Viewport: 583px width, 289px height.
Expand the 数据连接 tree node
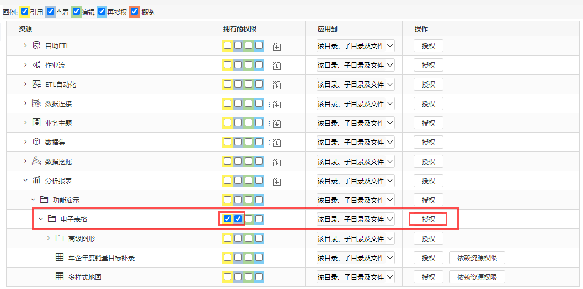(x=25, y=103)
